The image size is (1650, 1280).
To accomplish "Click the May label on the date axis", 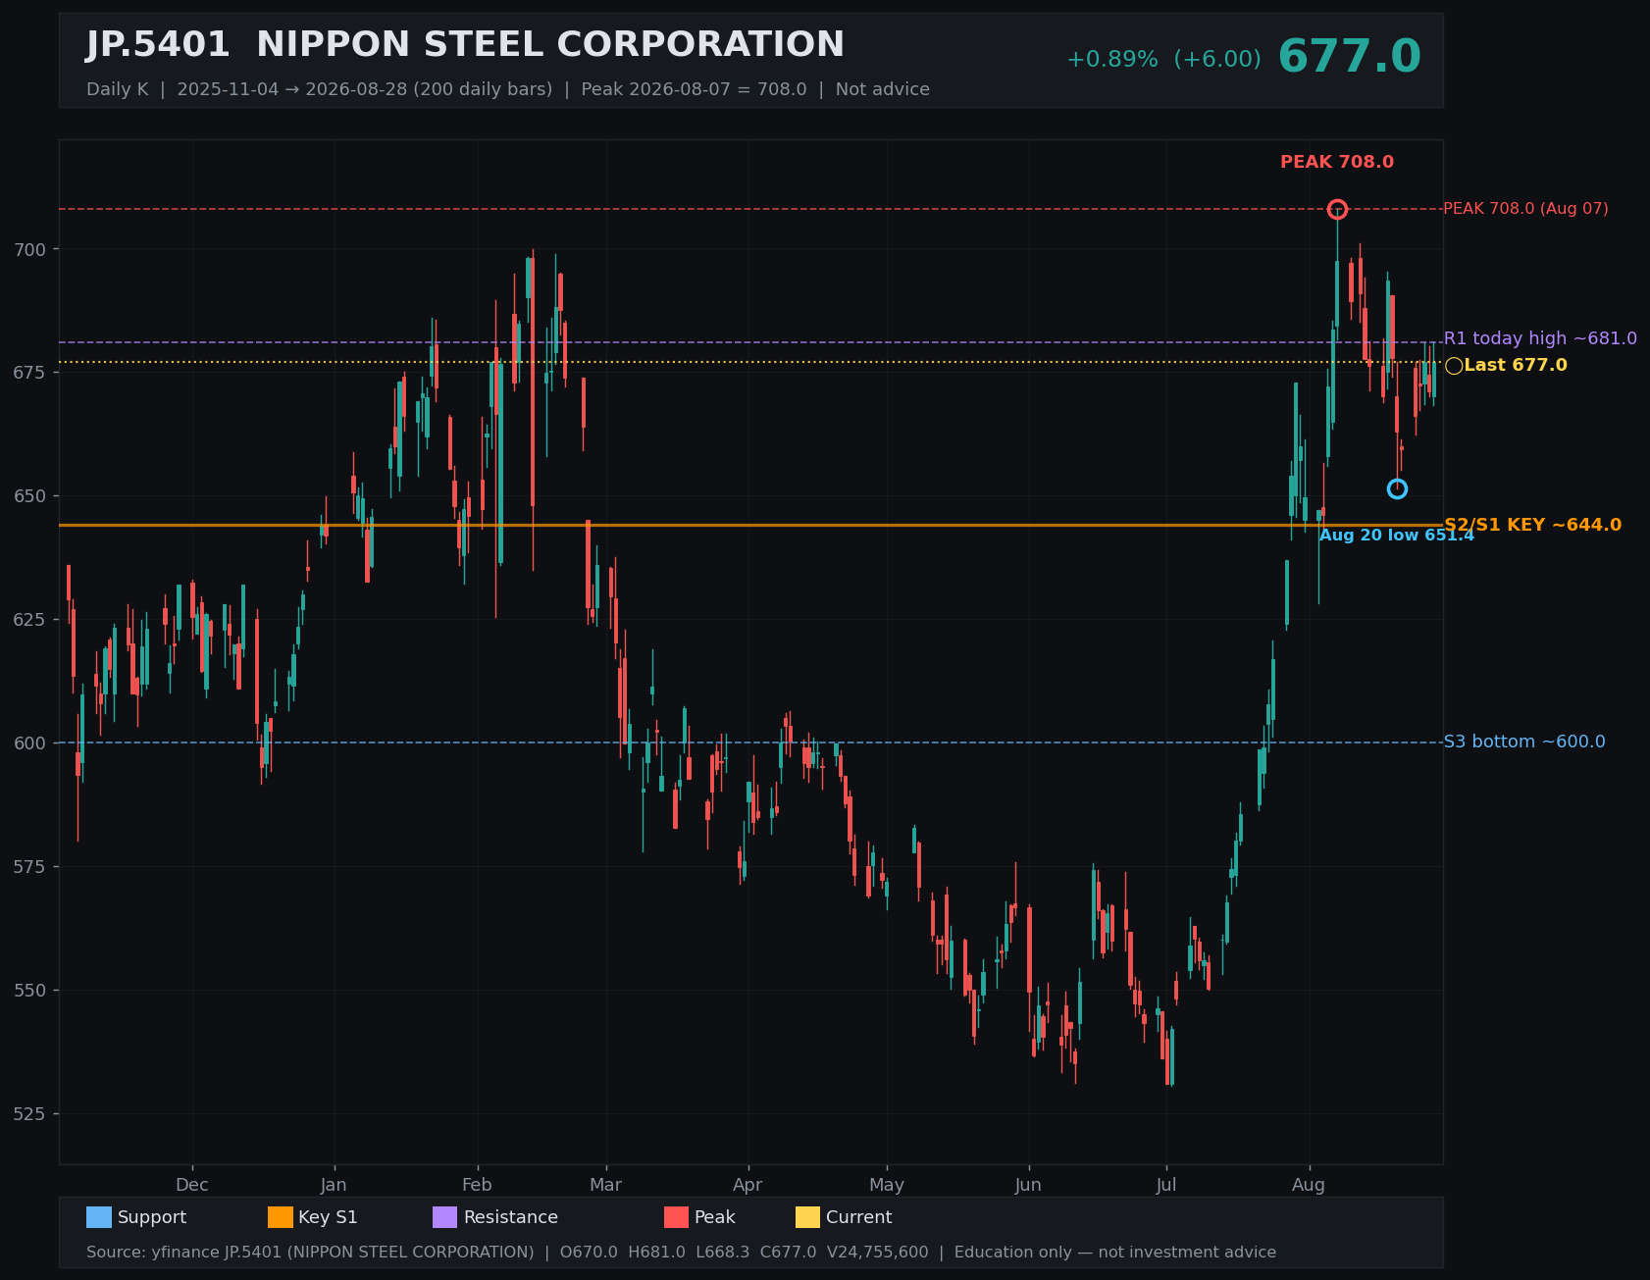I will [887, 1185].
